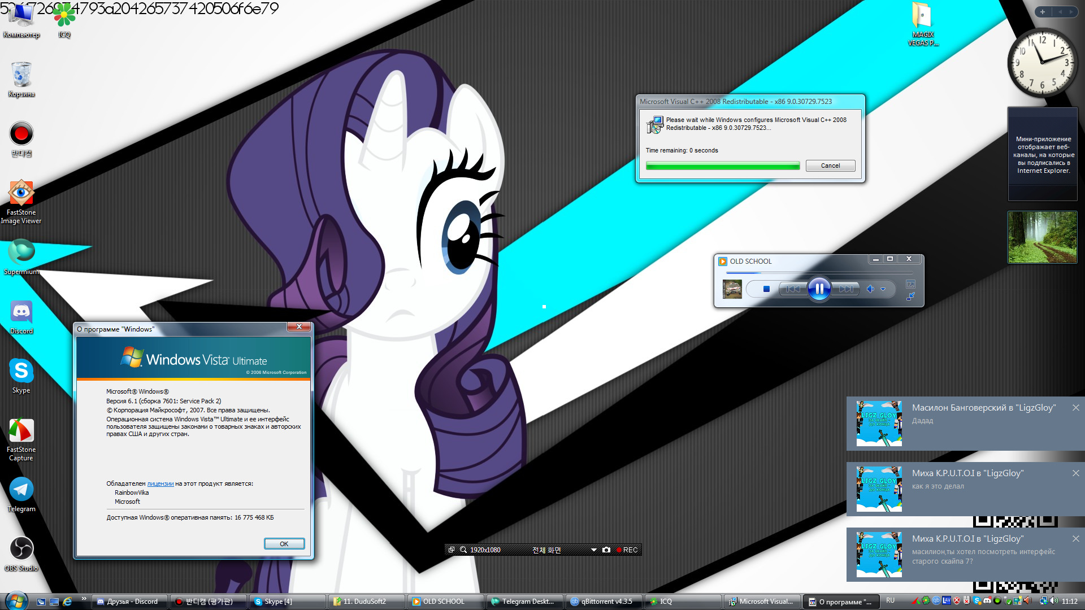Expand Bandicam capture mode dropdown arrow
Screen dimensions: 1085x610
(x=594, y=550)
